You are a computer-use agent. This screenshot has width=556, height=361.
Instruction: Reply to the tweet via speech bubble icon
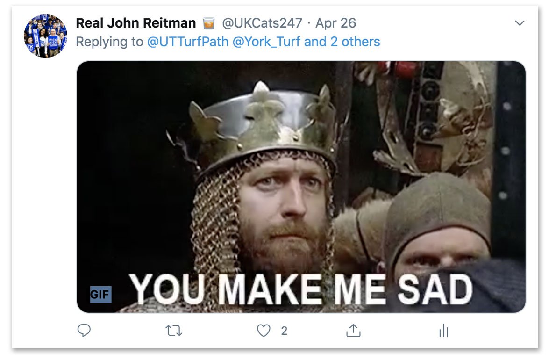click(x=84, y=331)
